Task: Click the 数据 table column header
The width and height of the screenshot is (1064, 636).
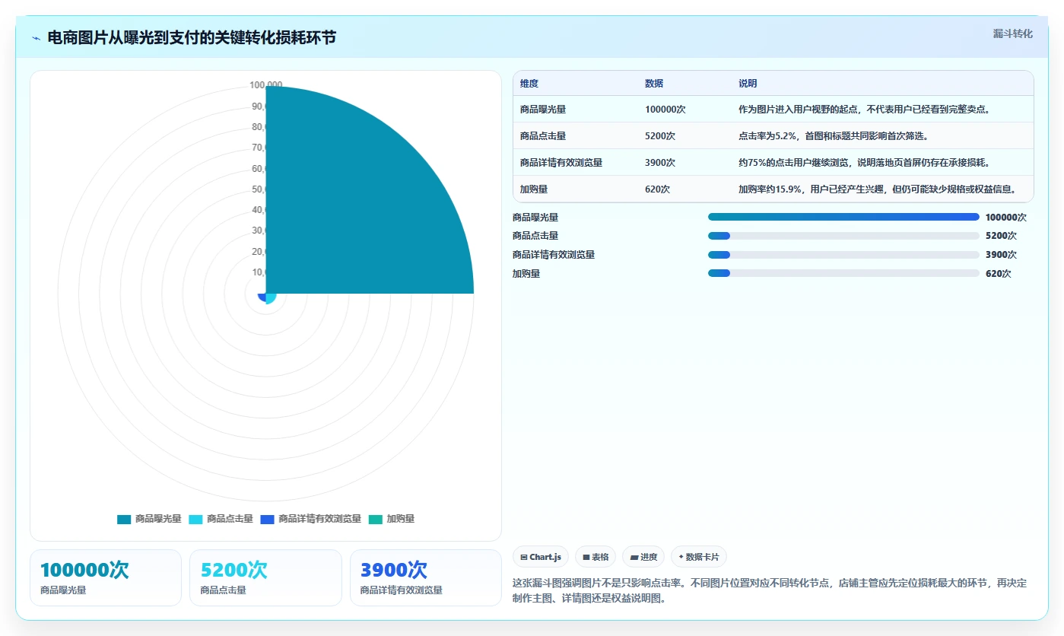Action: click(x=654, y=84)
